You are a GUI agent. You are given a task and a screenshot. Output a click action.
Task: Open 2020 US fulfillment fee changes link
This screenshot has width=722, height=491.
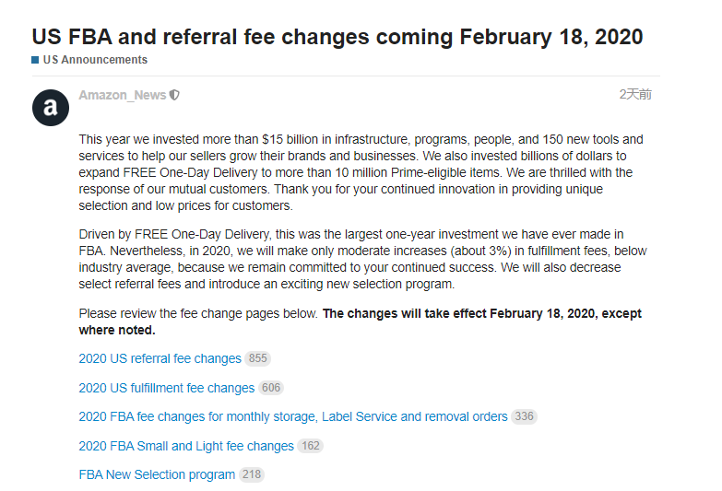(166, 388)
